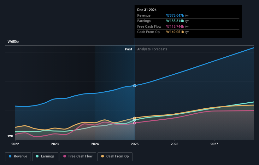This screenshot has height=165, width=259.
Task: Click the Revenue row label in tooltip
Action: coord(144,15)
